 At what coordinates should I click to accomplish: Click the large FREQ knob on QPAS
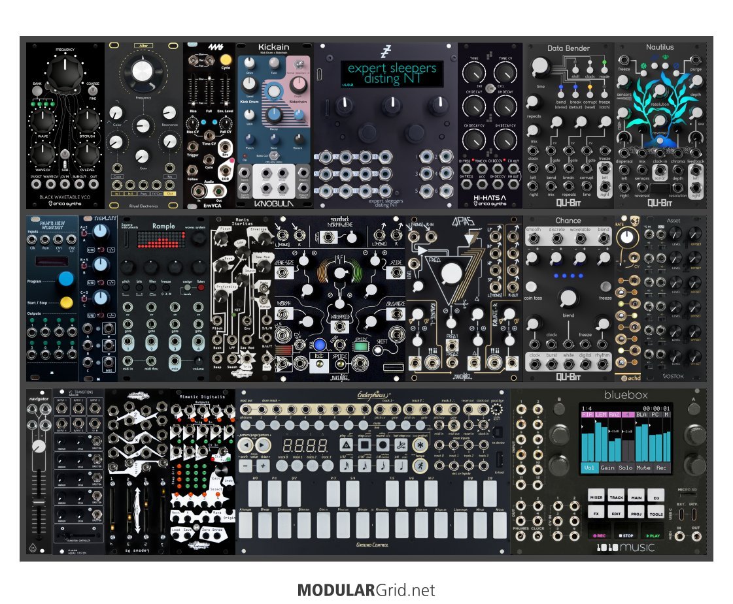(x=451, y=274)
